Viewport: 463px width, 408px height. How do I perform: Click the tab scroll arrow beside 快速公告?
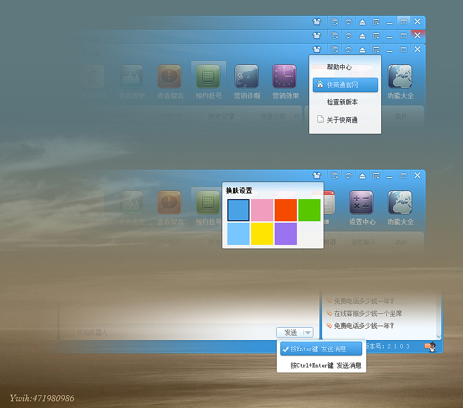click(297, 116)
